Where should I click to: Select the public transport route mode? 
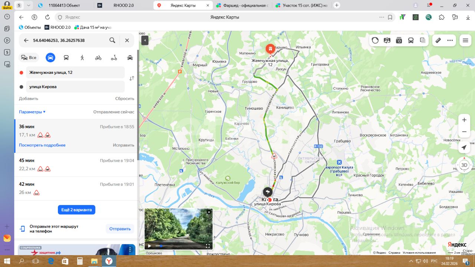click(x=66, y=57)
